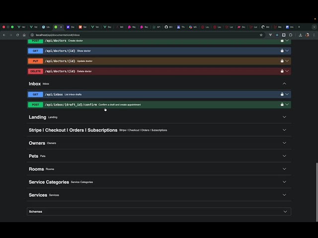Switch to the GitHub tab

[168, 27]
